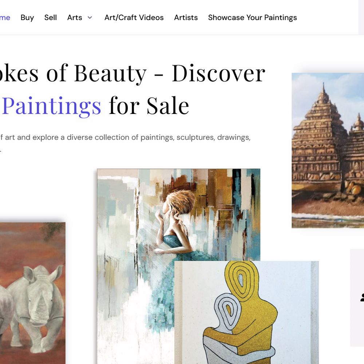Open the Arts menu item
Viewport: 364px width, 364px height.
click(x=75, y=17)
